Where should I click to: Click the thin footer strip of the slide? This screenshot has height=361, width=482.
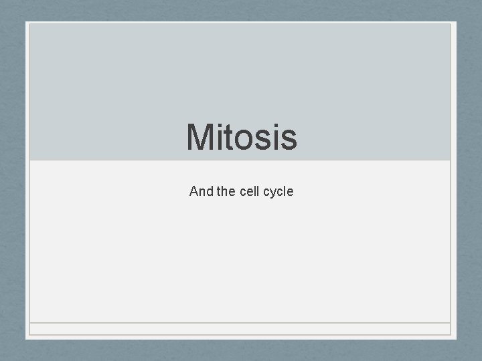tap(241, 329)
